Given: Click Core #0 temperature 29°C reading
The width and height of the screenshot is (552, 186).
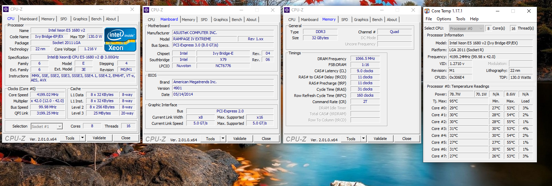Looking at the screenshot, I should 468,108.
